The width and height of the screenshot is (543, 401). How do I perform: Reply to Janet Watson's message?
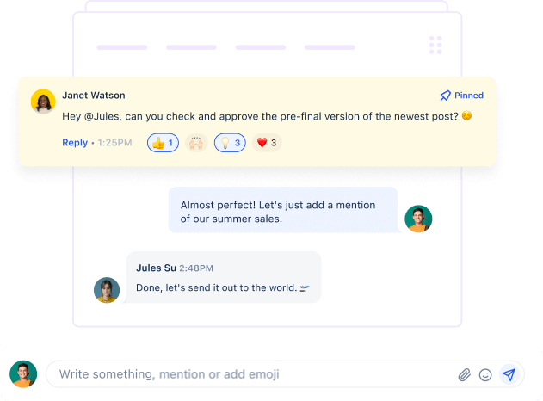(75, 143)
